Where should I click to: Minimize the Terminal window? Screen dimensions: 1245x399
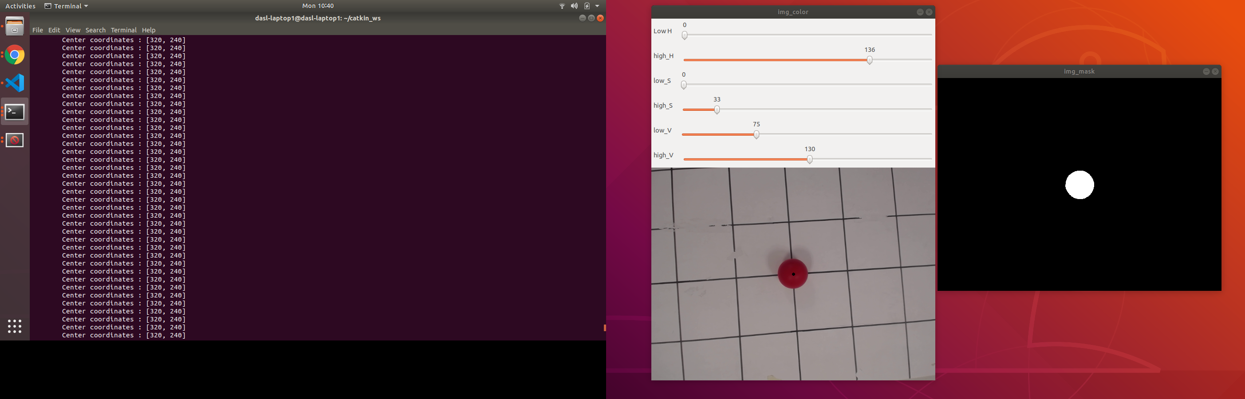(582, 18)
